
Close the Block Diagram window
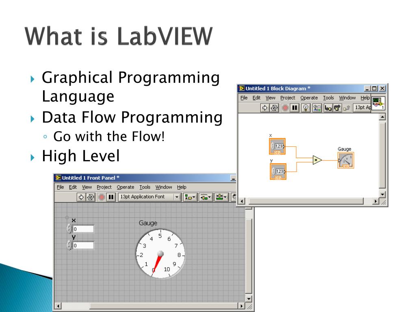click(382, 89)
